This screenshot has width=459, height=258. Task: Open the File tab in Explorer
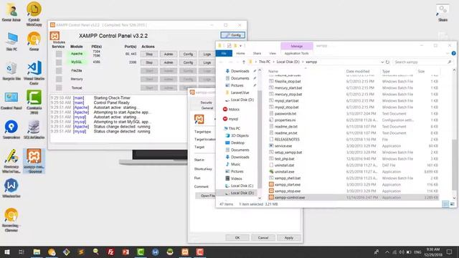[x=224, y=53]
